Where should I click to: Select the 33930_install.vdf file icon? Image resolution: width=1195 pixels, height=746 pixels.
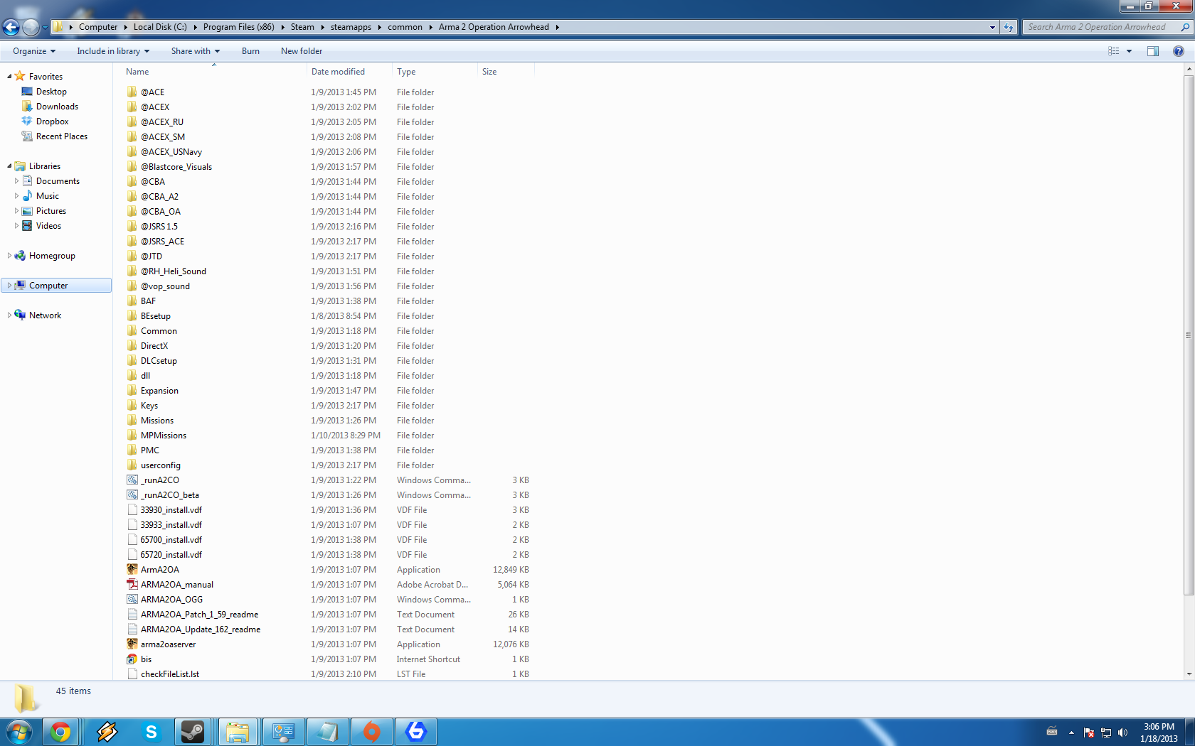(132, 509)
